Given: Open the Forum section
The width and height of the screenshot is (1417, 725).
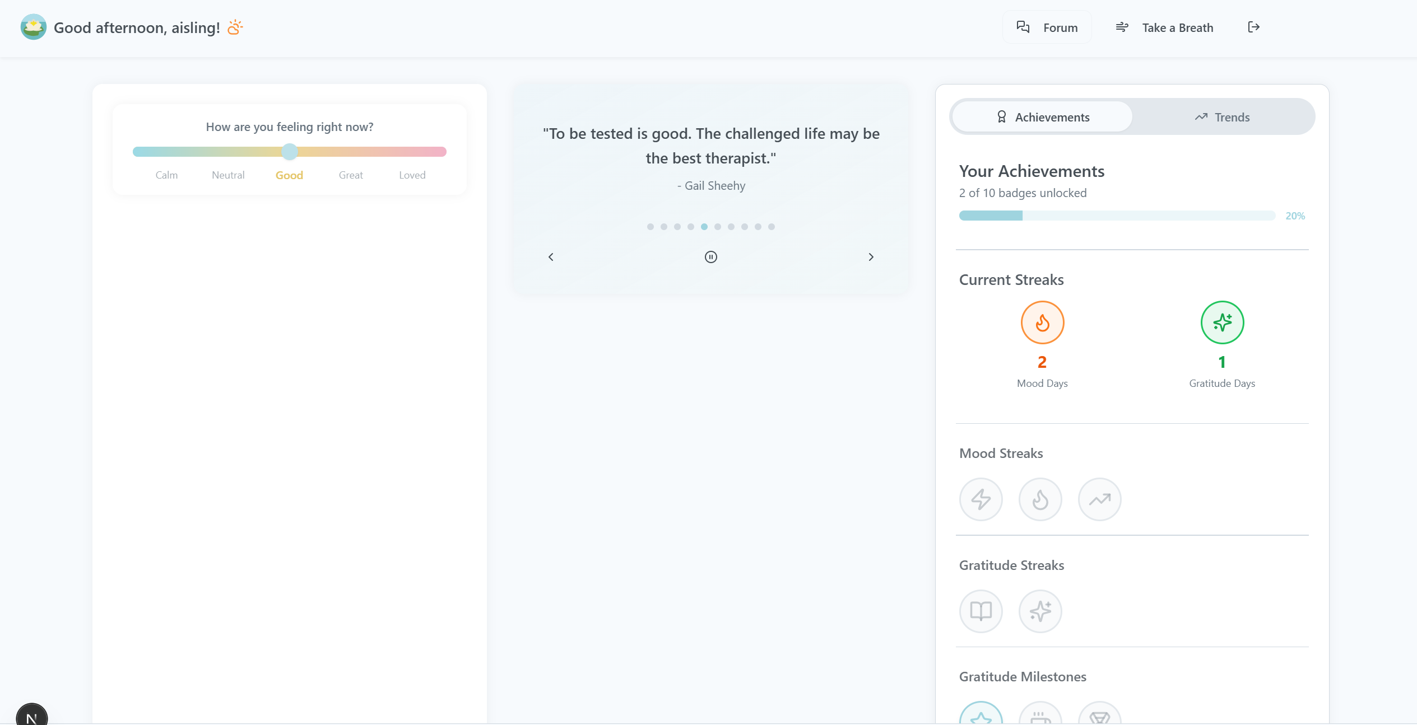Looking at the screenshot, I should pyautogui.click(x=1047, y=27).
